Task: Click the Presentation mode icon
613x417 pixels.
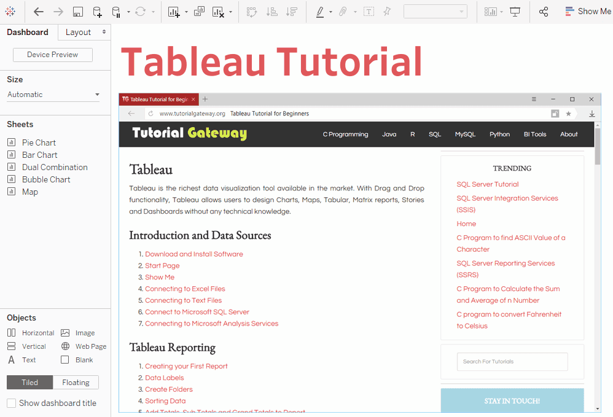Action: [x=515, y=12]
